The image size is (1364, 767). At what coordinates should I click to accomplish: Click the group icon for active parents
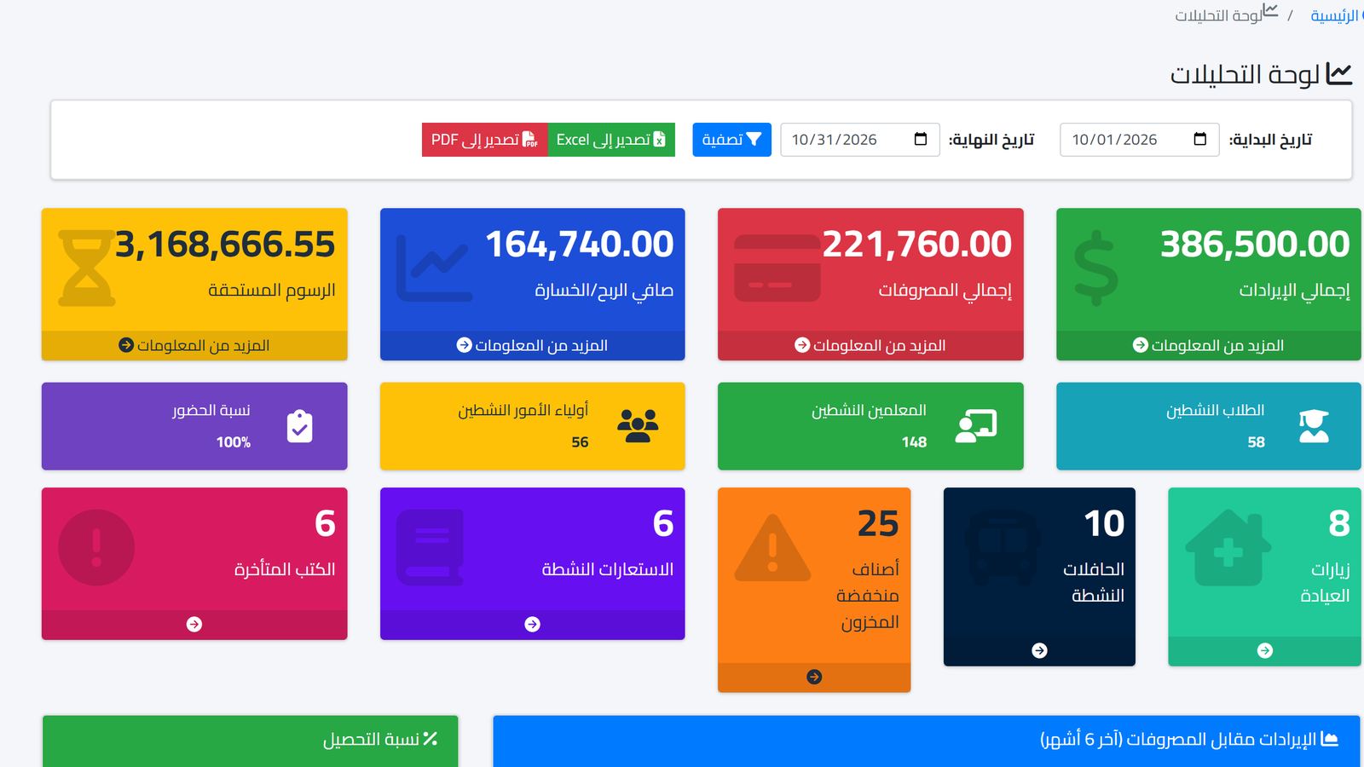click(x=638, y=426)
